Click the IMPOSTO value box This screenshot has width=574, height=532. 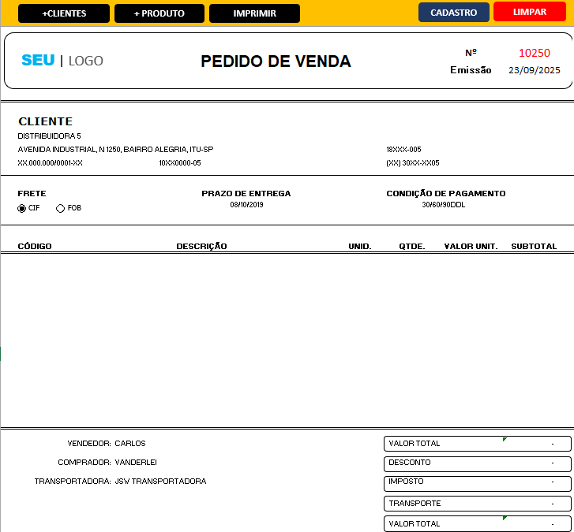(477, 482)
